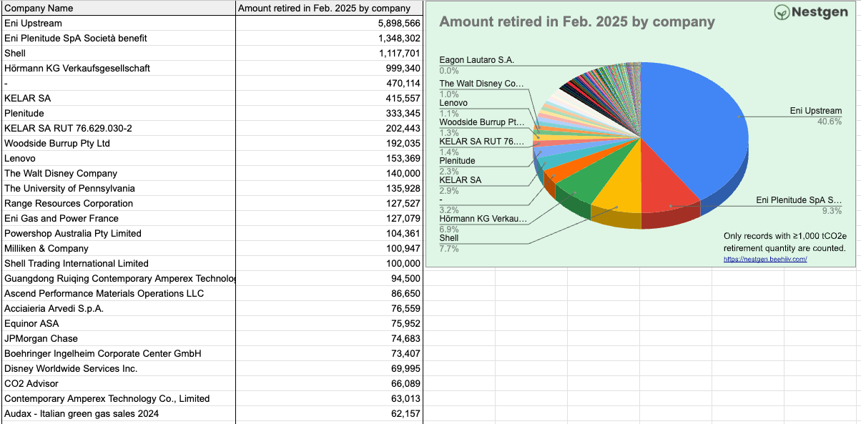Screen dimensions: 861x424
Task: Click the cell containing 135,928
Action: tap(329, 189)
